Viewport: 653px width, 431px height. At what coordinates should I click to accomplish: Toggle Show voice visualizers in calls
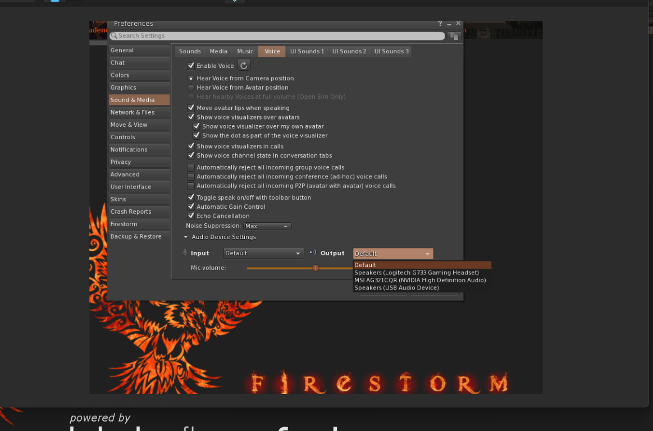[191, 146]
